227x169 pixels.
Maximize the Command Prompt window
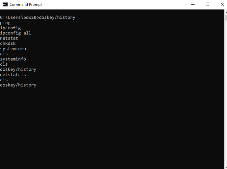coord(208,5)
